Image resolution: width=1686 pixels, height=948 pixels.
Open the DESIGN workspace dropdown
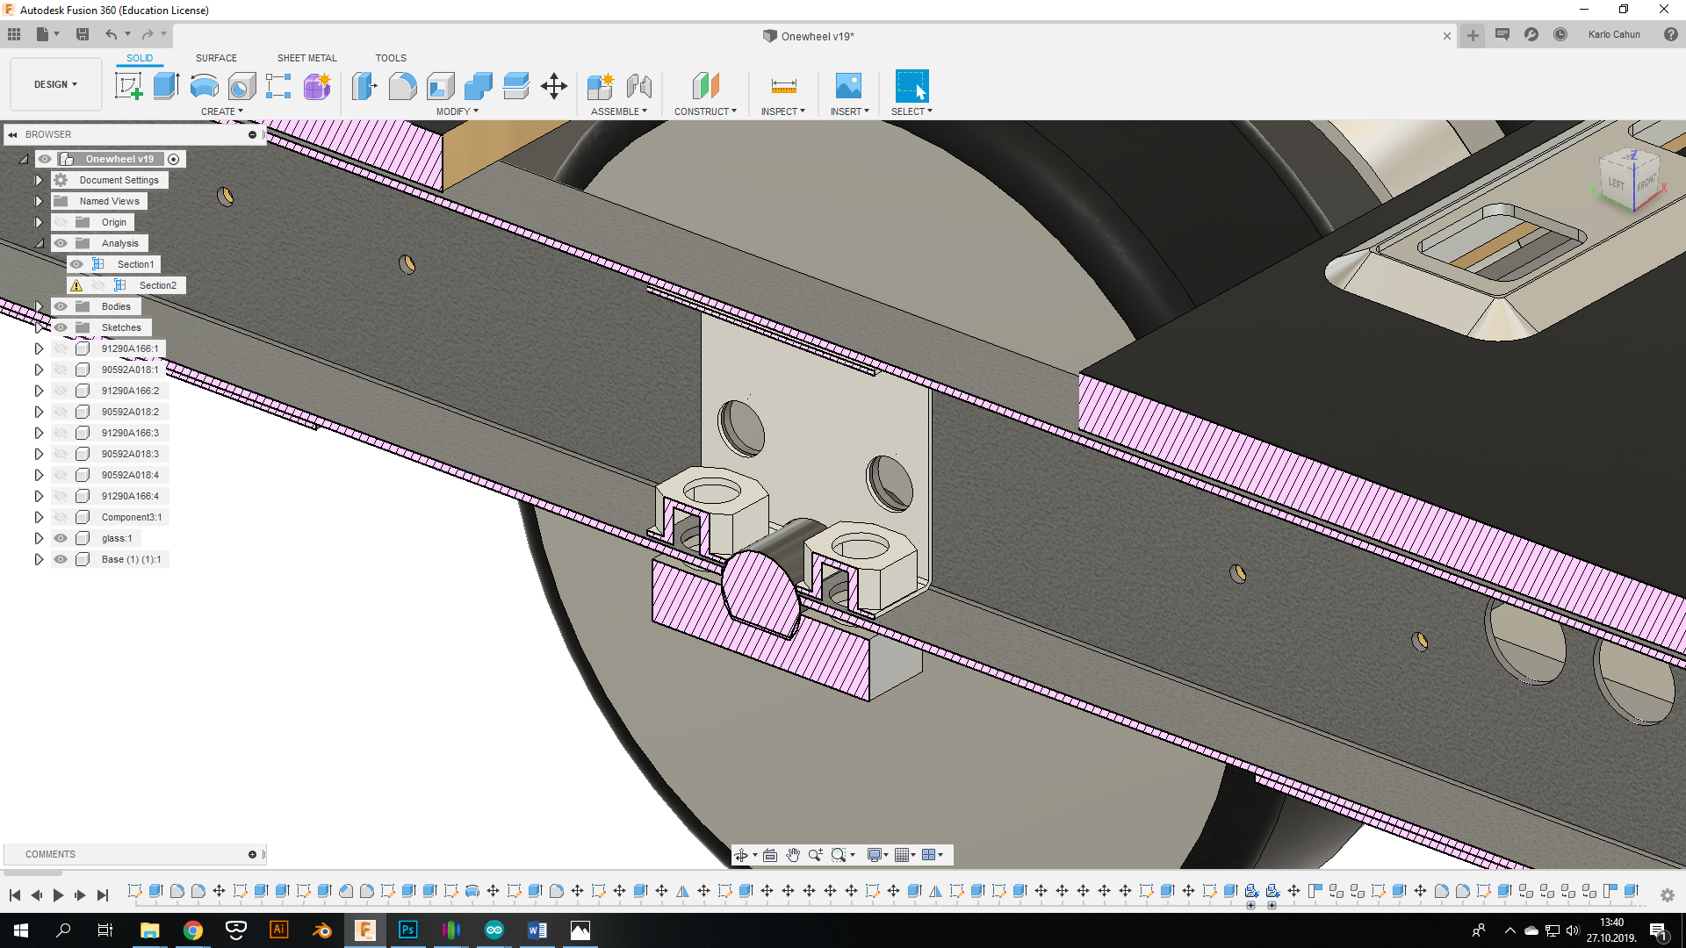pos(56,84)
